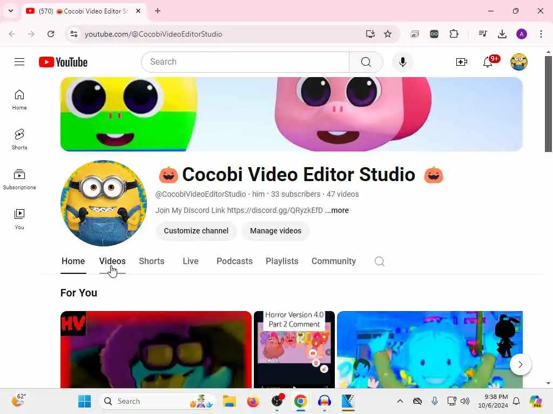The height and width of the screenshot is (414, 553).
Task: Open Audacity from the taskbar
Action: pyautogui.click(x=324, y=401)
